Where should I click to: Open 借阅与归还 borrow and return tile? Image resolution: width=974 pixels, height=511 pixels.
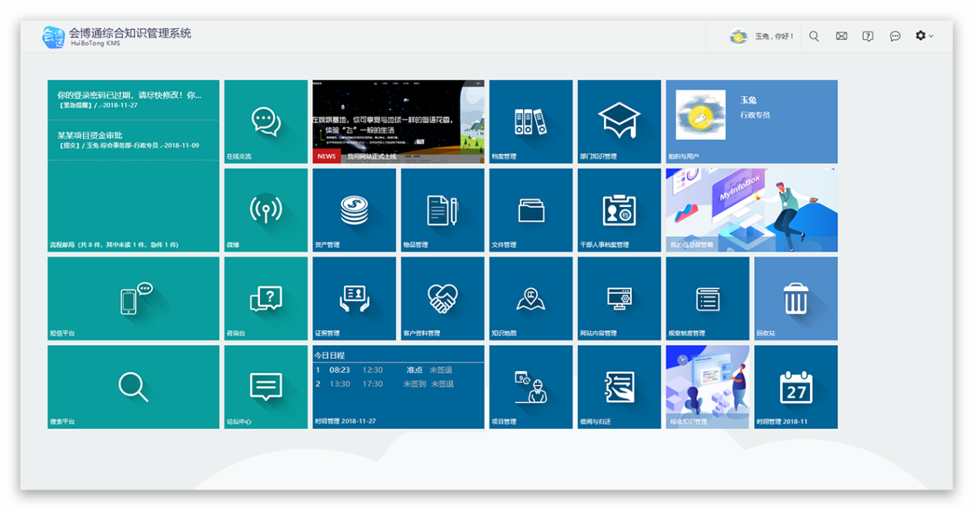[x=619, y=386]
